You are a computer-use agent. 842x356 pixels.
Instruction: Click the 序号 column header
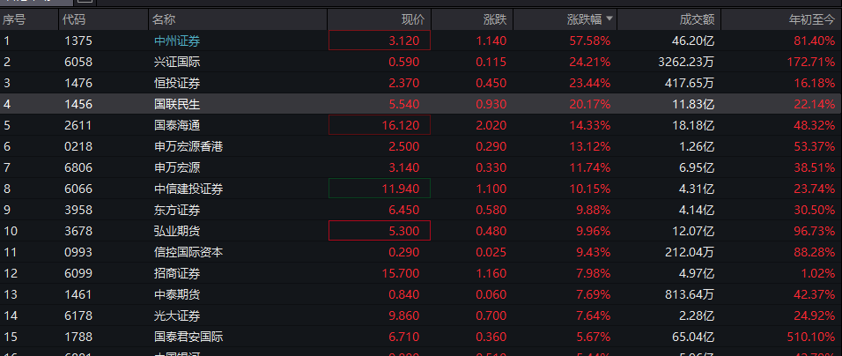tap(14, 19)
